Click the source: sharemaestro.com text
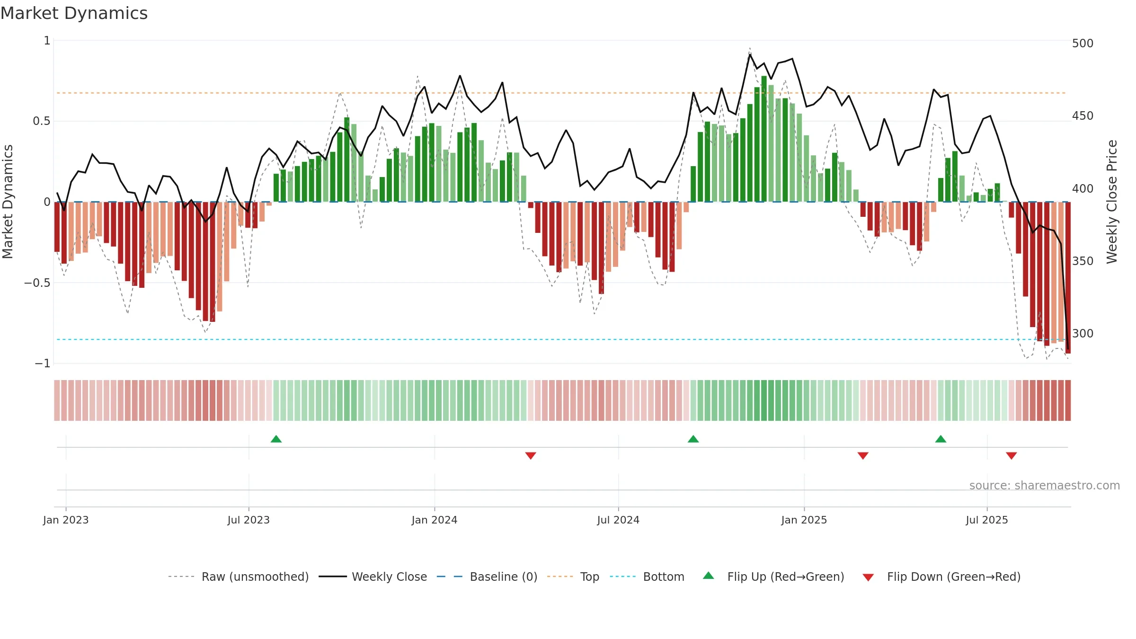The image size is (1136, 639). 1045,485
